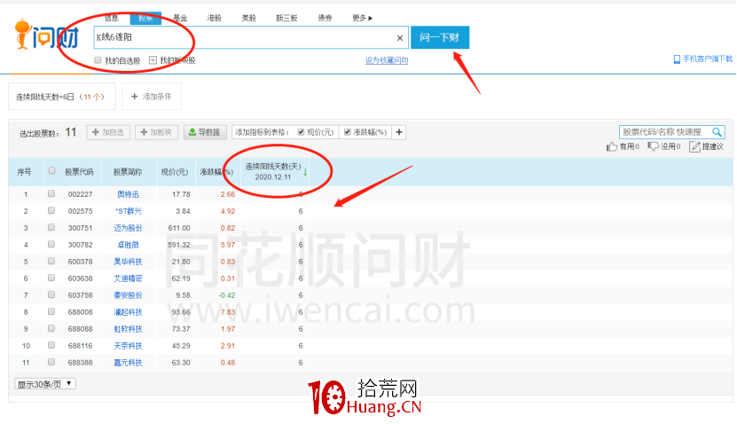
Task: Click the price 611.00 cell
Action: click(x=179, y=228)
